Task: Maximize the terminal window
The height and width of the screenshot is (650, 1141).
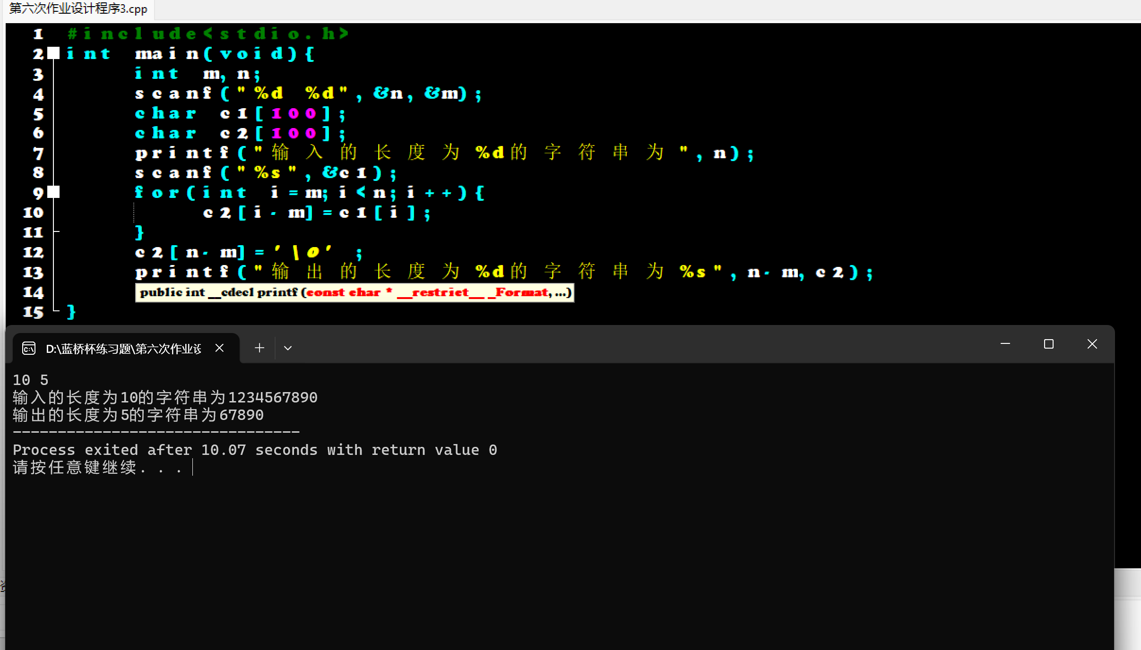Action: click(1049, 344)
